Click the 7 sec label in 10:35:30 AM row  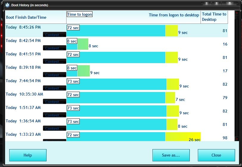180,100
